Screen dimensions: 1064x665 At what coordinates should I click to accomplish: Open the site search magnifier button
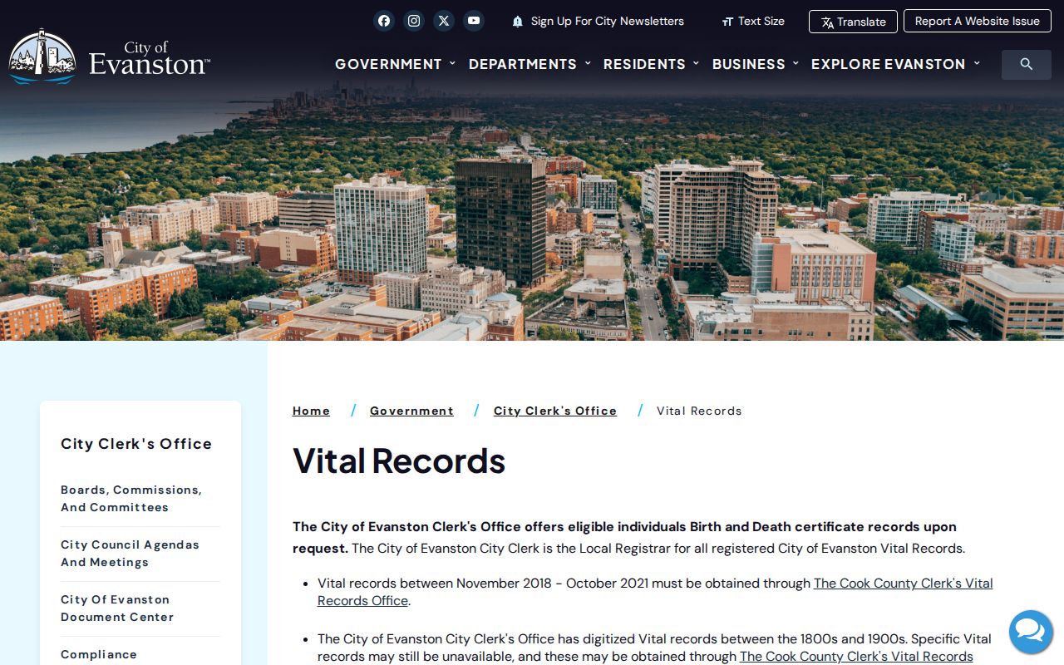tap(1027, 64)
